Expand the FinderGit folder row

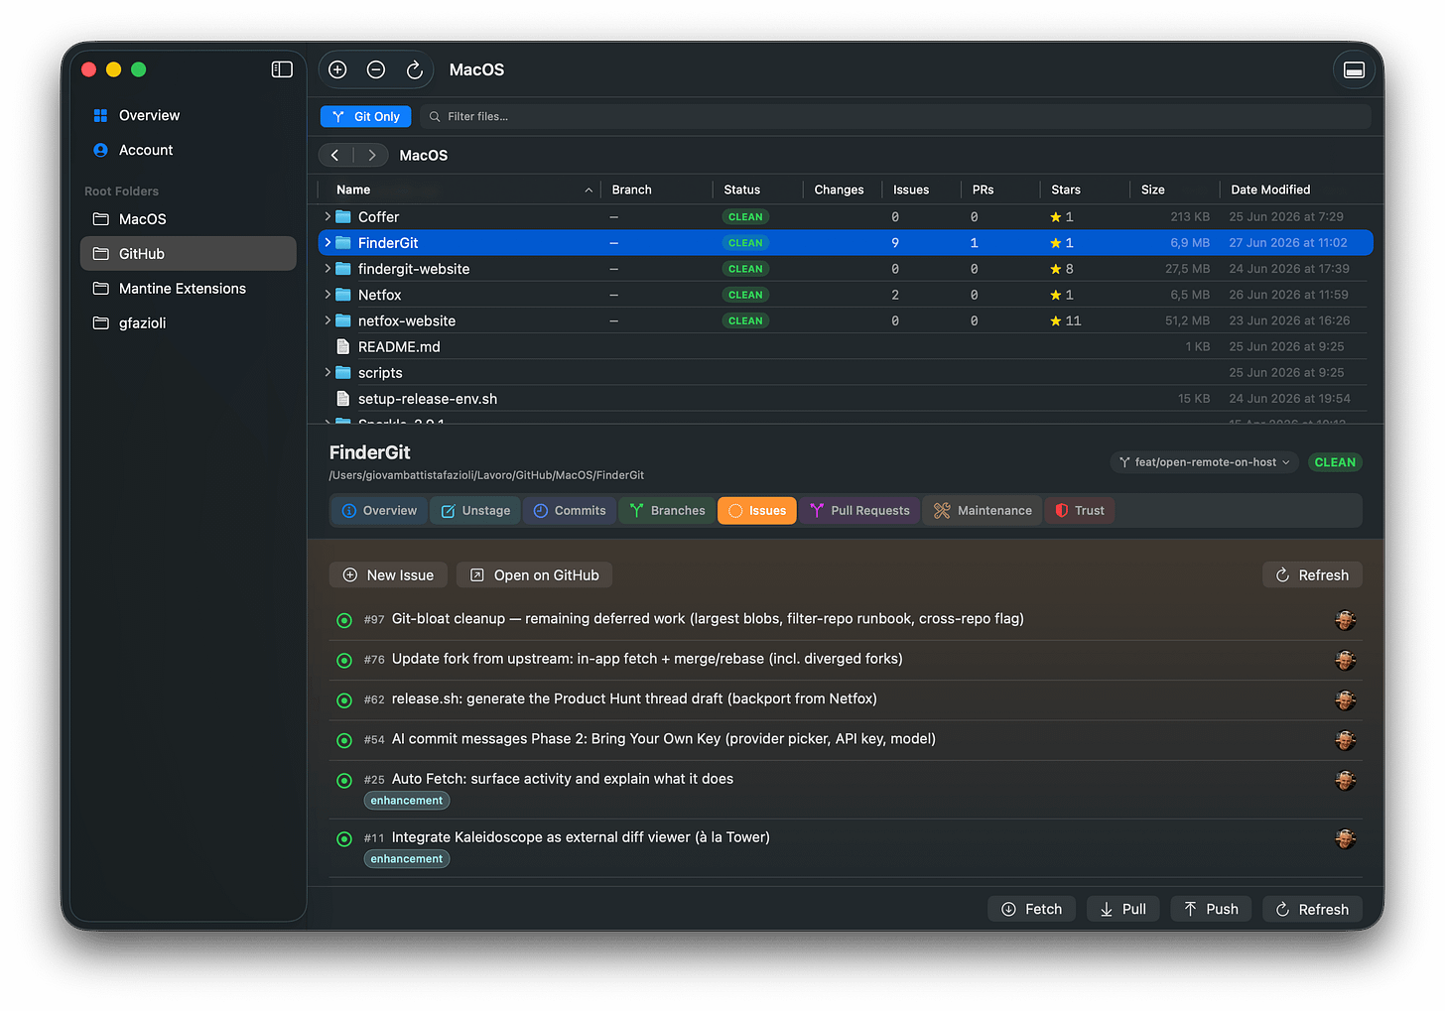328,242
